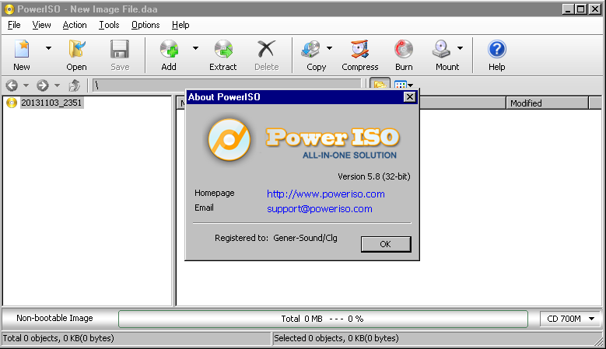Click the Registered to: Gener-Sound/Clg text
This screenshot has height=349, width=606.
pyautogui.click(x=276, y=238)
